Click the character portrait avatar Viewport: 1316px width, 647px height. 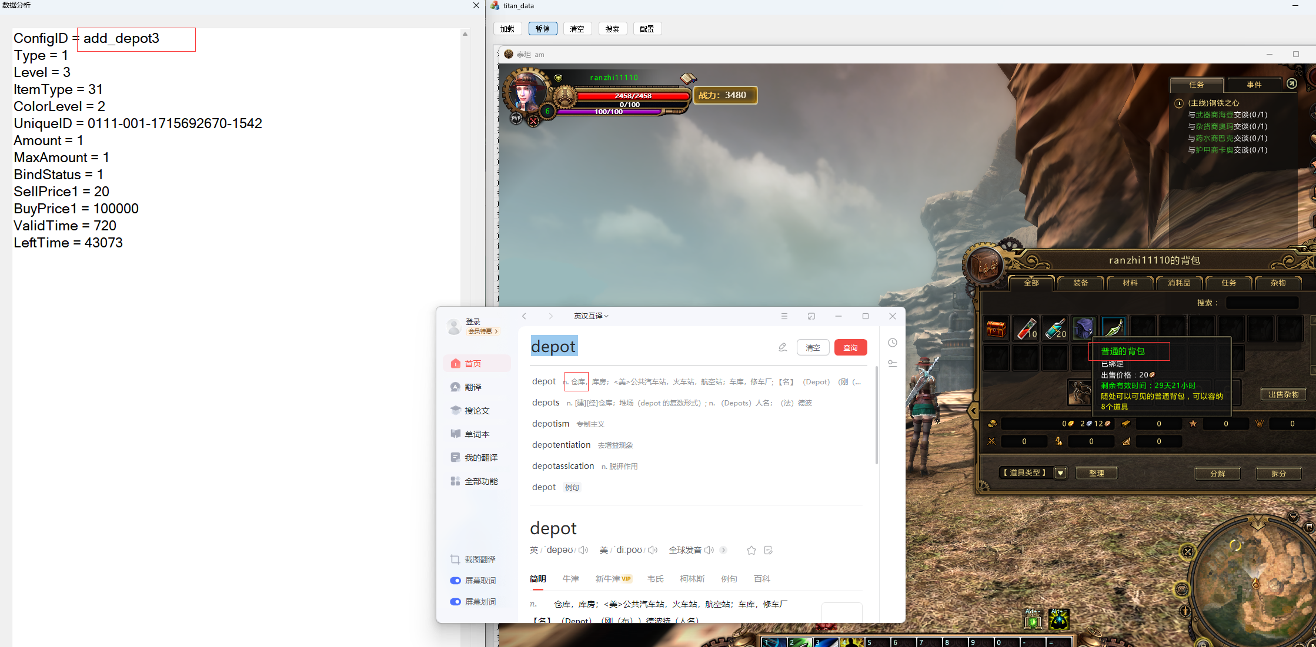pos(526,93)
